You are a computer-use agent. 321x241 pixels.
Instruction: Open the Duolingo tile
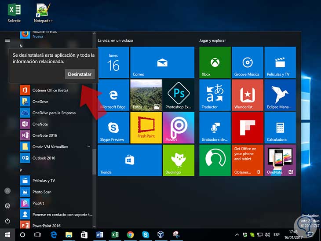coord(179,160)
